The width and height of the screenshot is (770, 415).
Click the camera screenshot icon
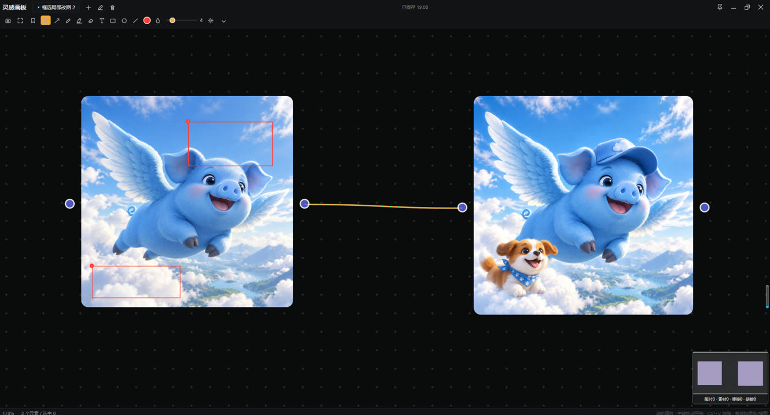8,21
